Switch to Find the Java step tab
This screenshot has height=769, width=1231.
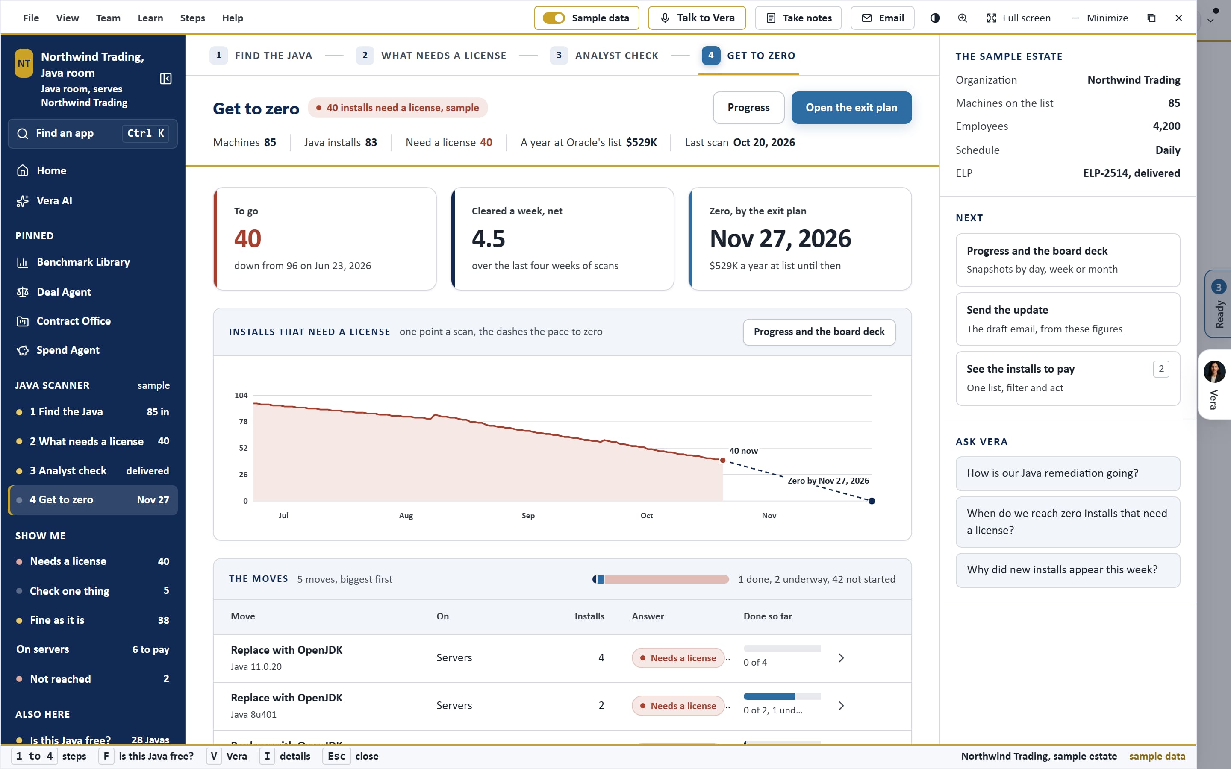coord(262,56)
